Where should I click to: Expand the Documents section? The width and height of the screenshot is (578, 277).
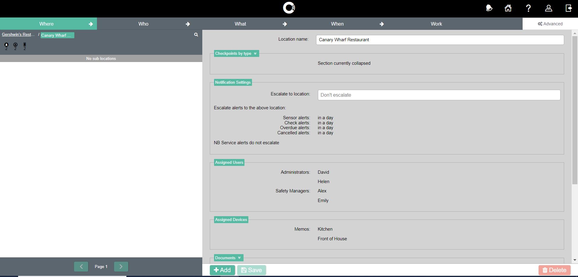coord(228,258)
